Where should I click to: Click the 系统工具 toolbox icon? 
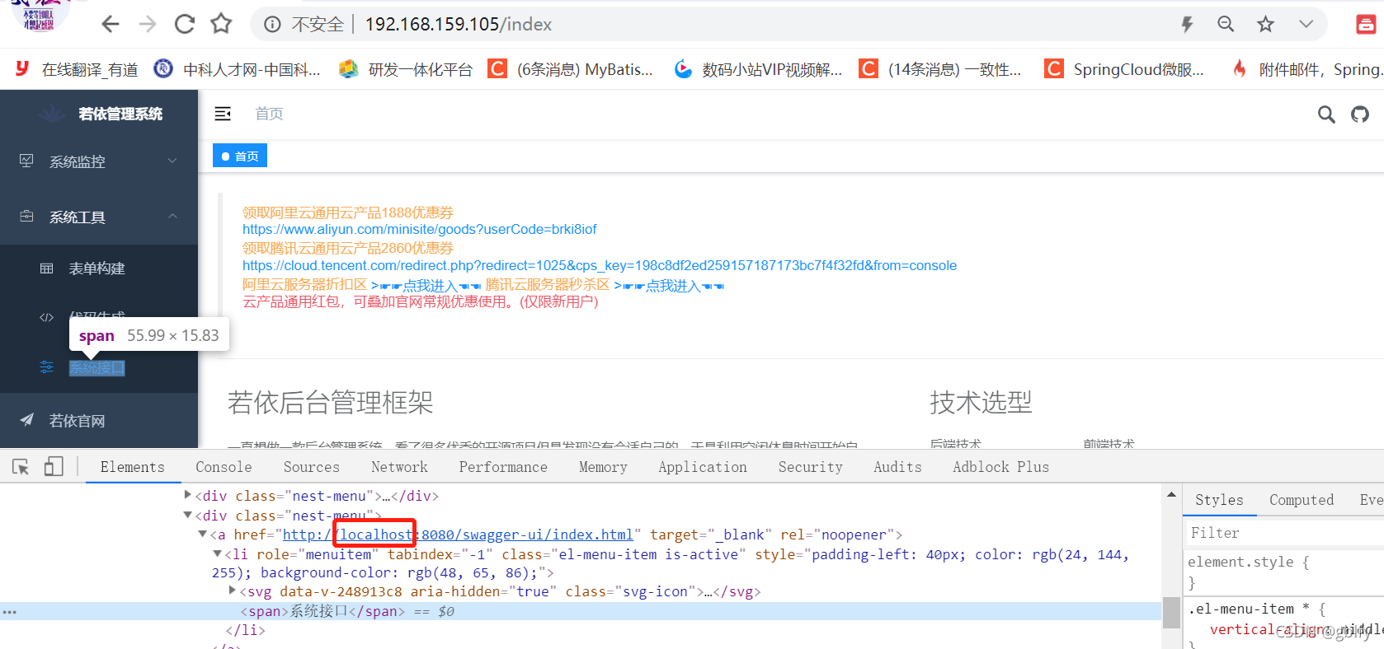[26, 216]
